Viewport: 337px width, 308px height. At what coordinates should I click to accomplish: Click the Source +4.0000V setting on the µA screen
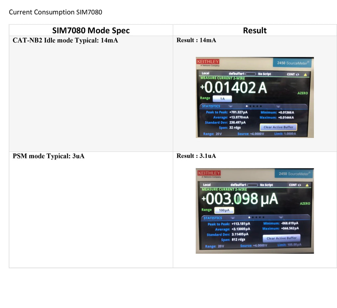[254, 245]
